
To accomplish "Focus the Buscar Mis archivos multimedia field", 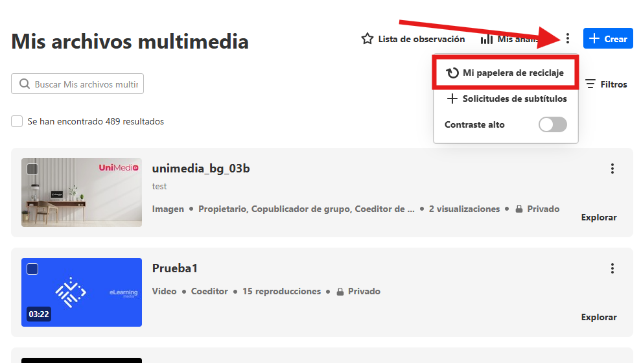I will coord(77,84).
